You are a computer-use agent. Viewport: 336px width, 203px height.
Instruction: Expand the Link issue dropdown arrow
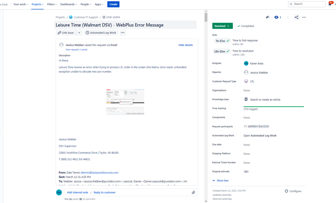79,33
